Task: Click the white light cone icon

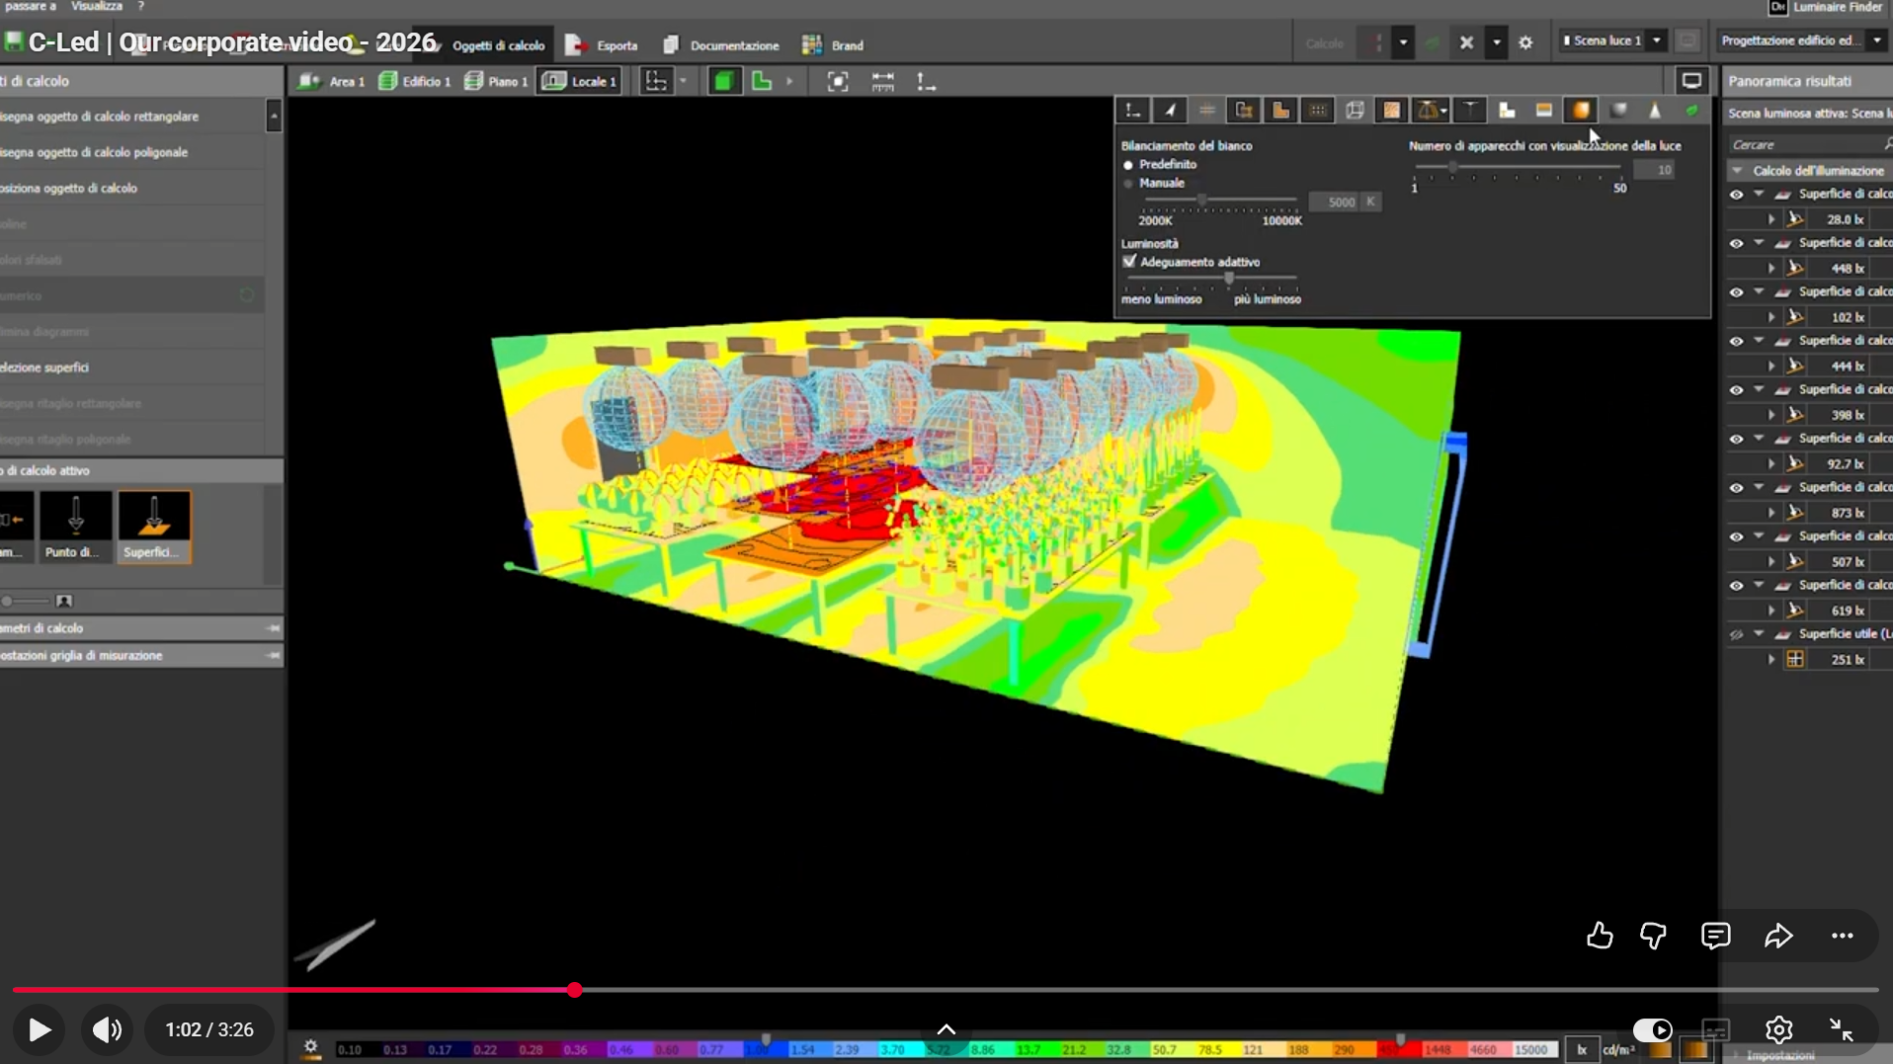Action: click(x=1655, y=111)
